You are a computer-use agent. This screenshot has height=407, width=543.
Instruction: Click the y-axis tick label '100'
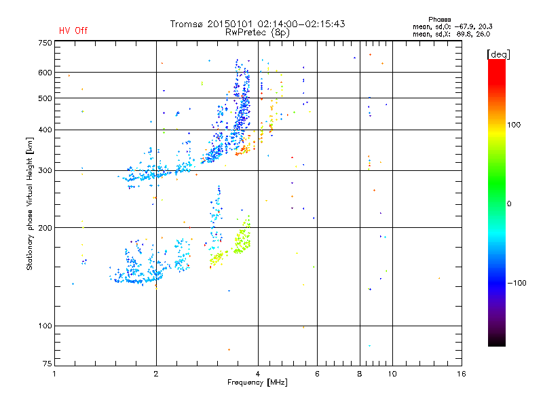(x=45, y=326)
